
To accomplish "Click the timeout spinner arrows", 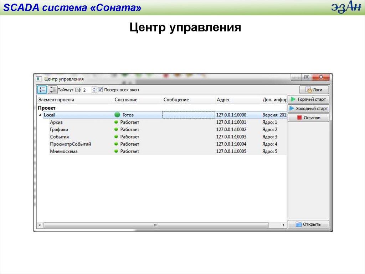I will click(x=94, y=90).
